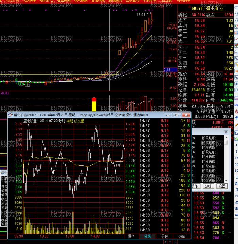
Task: Click the 分析 button in small dialog
Action: [208, 186]
